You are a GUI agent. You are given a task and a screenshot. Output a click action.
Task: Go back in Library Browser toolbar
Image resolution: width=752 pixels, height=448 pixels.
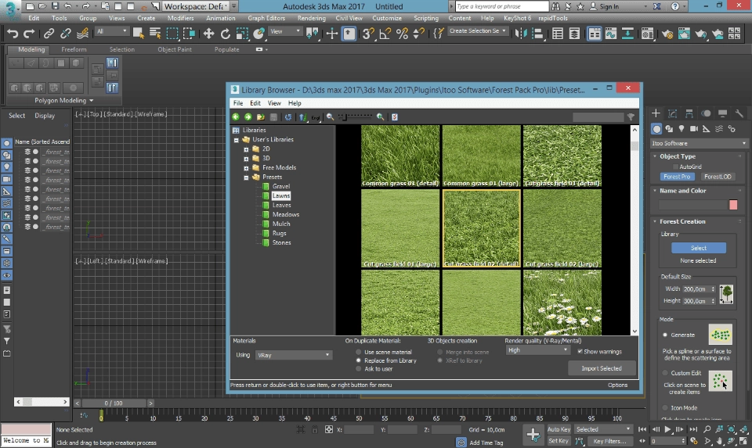(236, 116)
